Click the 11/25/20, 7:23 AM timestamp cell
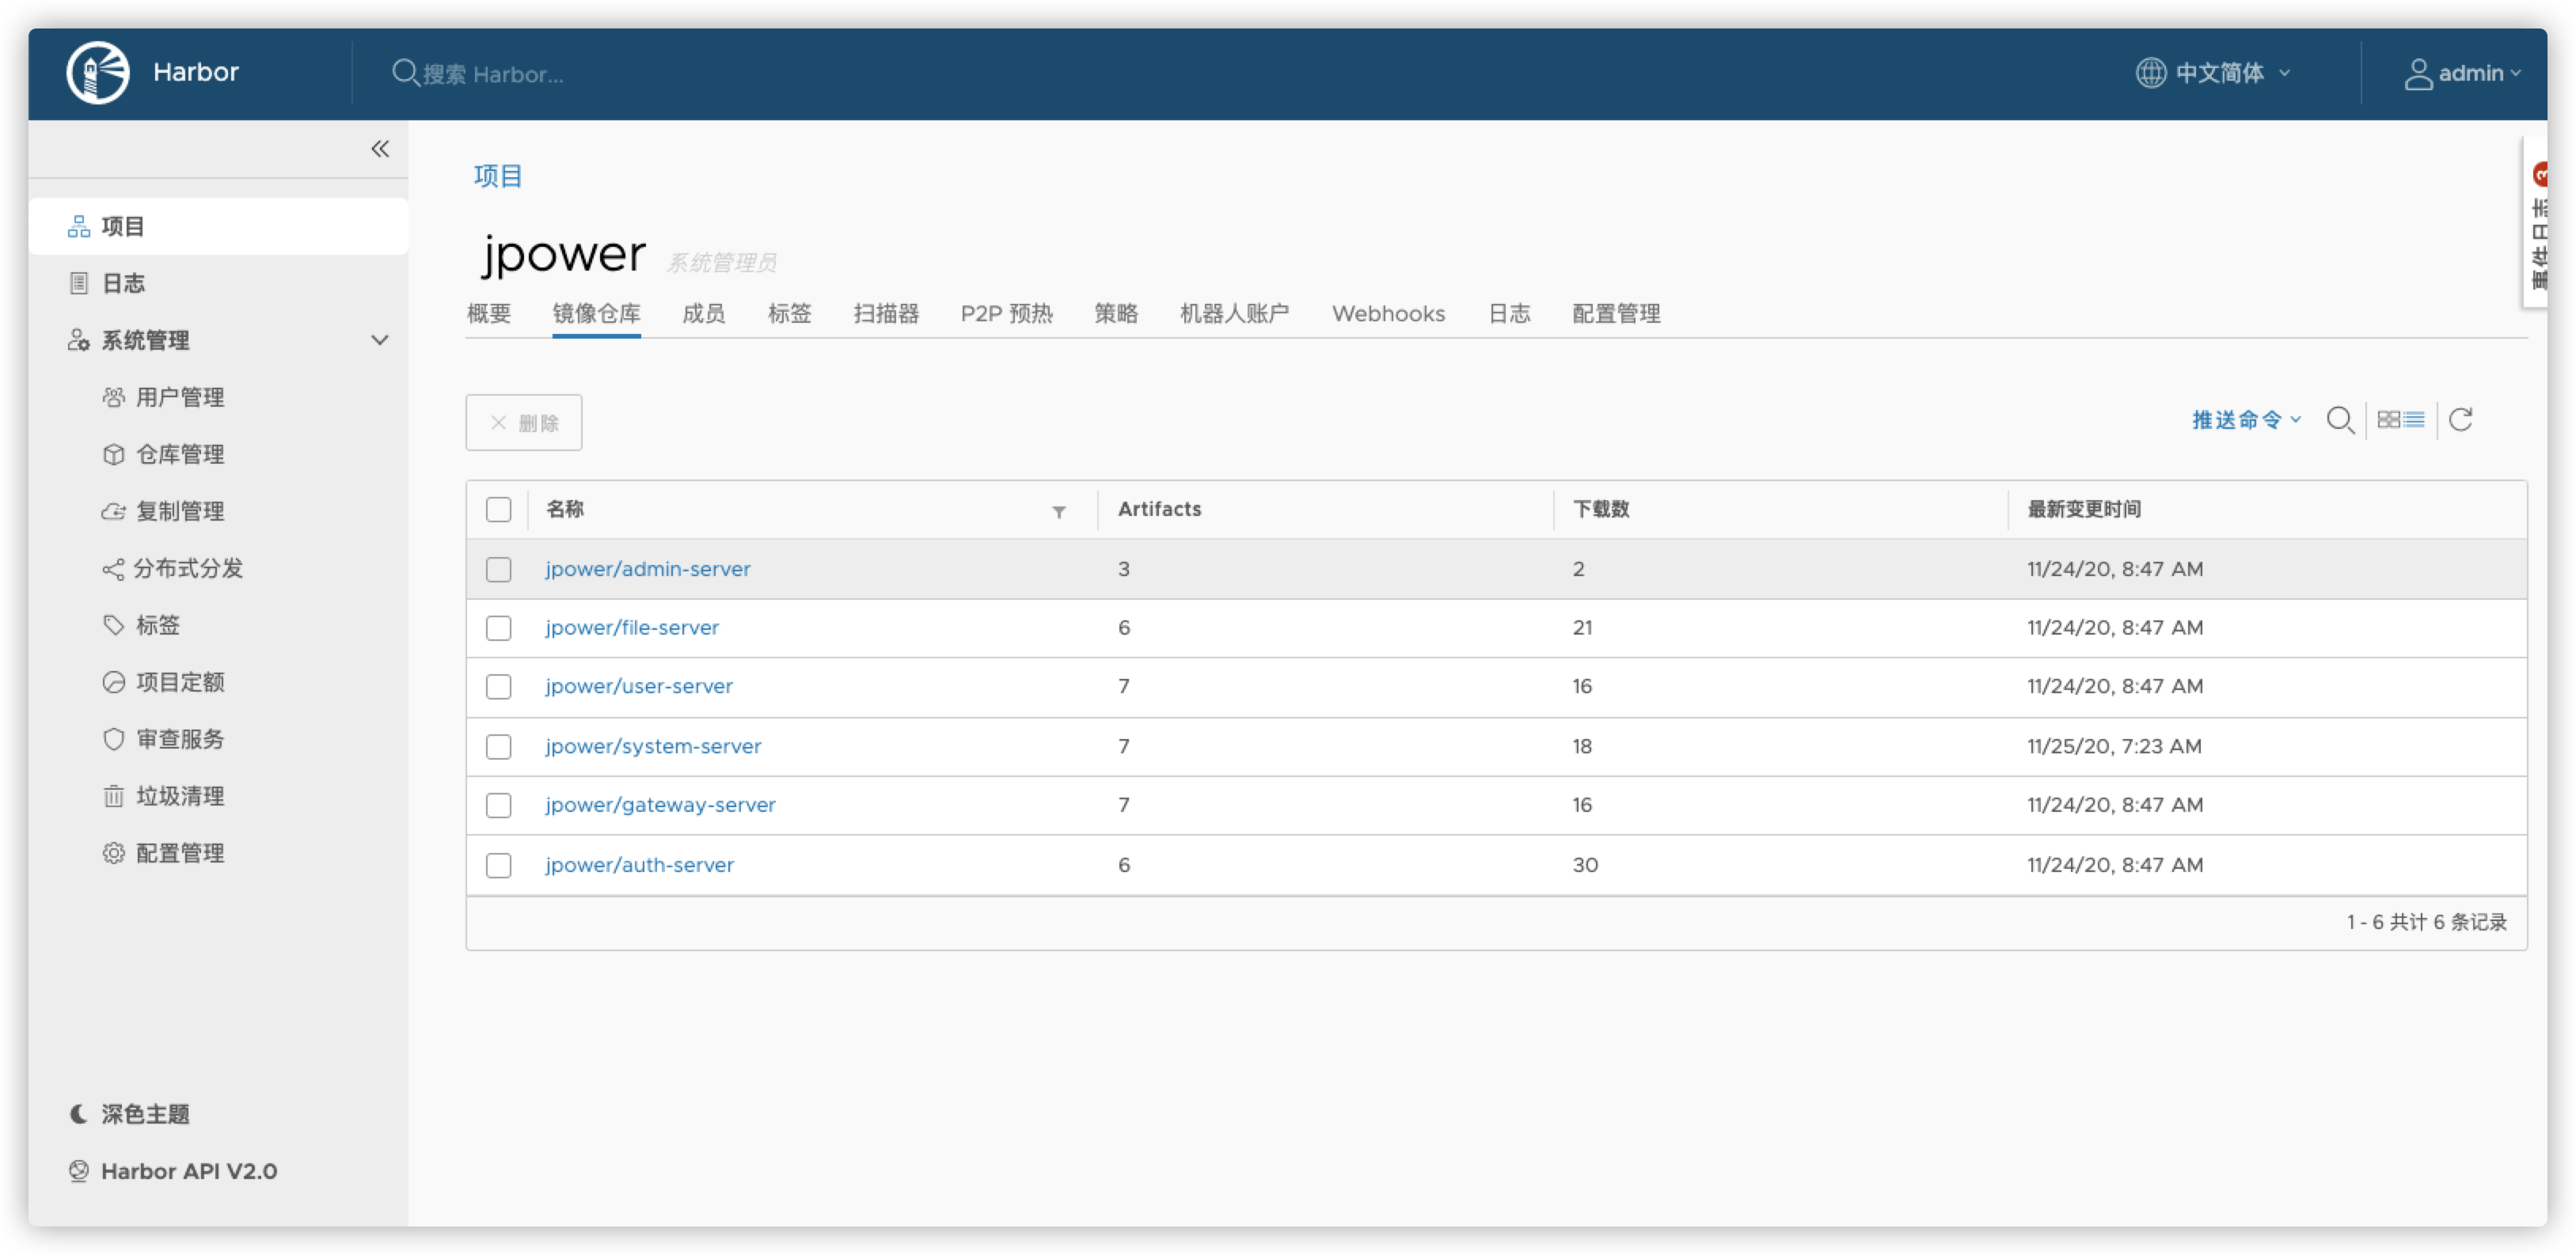Screen dimensions: 2576x1255 click(2114, 748)
